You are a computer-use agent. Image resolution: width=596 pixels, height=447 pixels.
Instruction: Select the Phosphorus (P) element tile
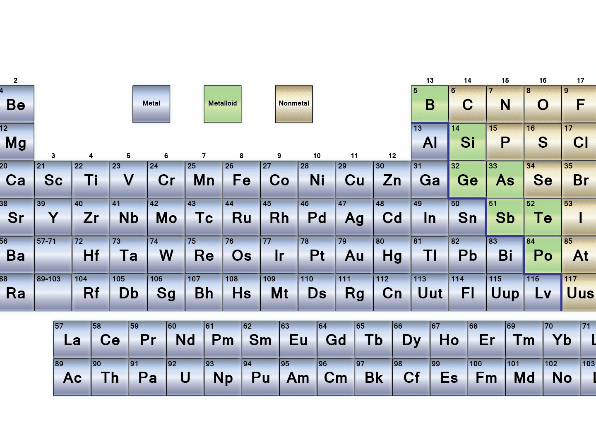click(505, 142)
